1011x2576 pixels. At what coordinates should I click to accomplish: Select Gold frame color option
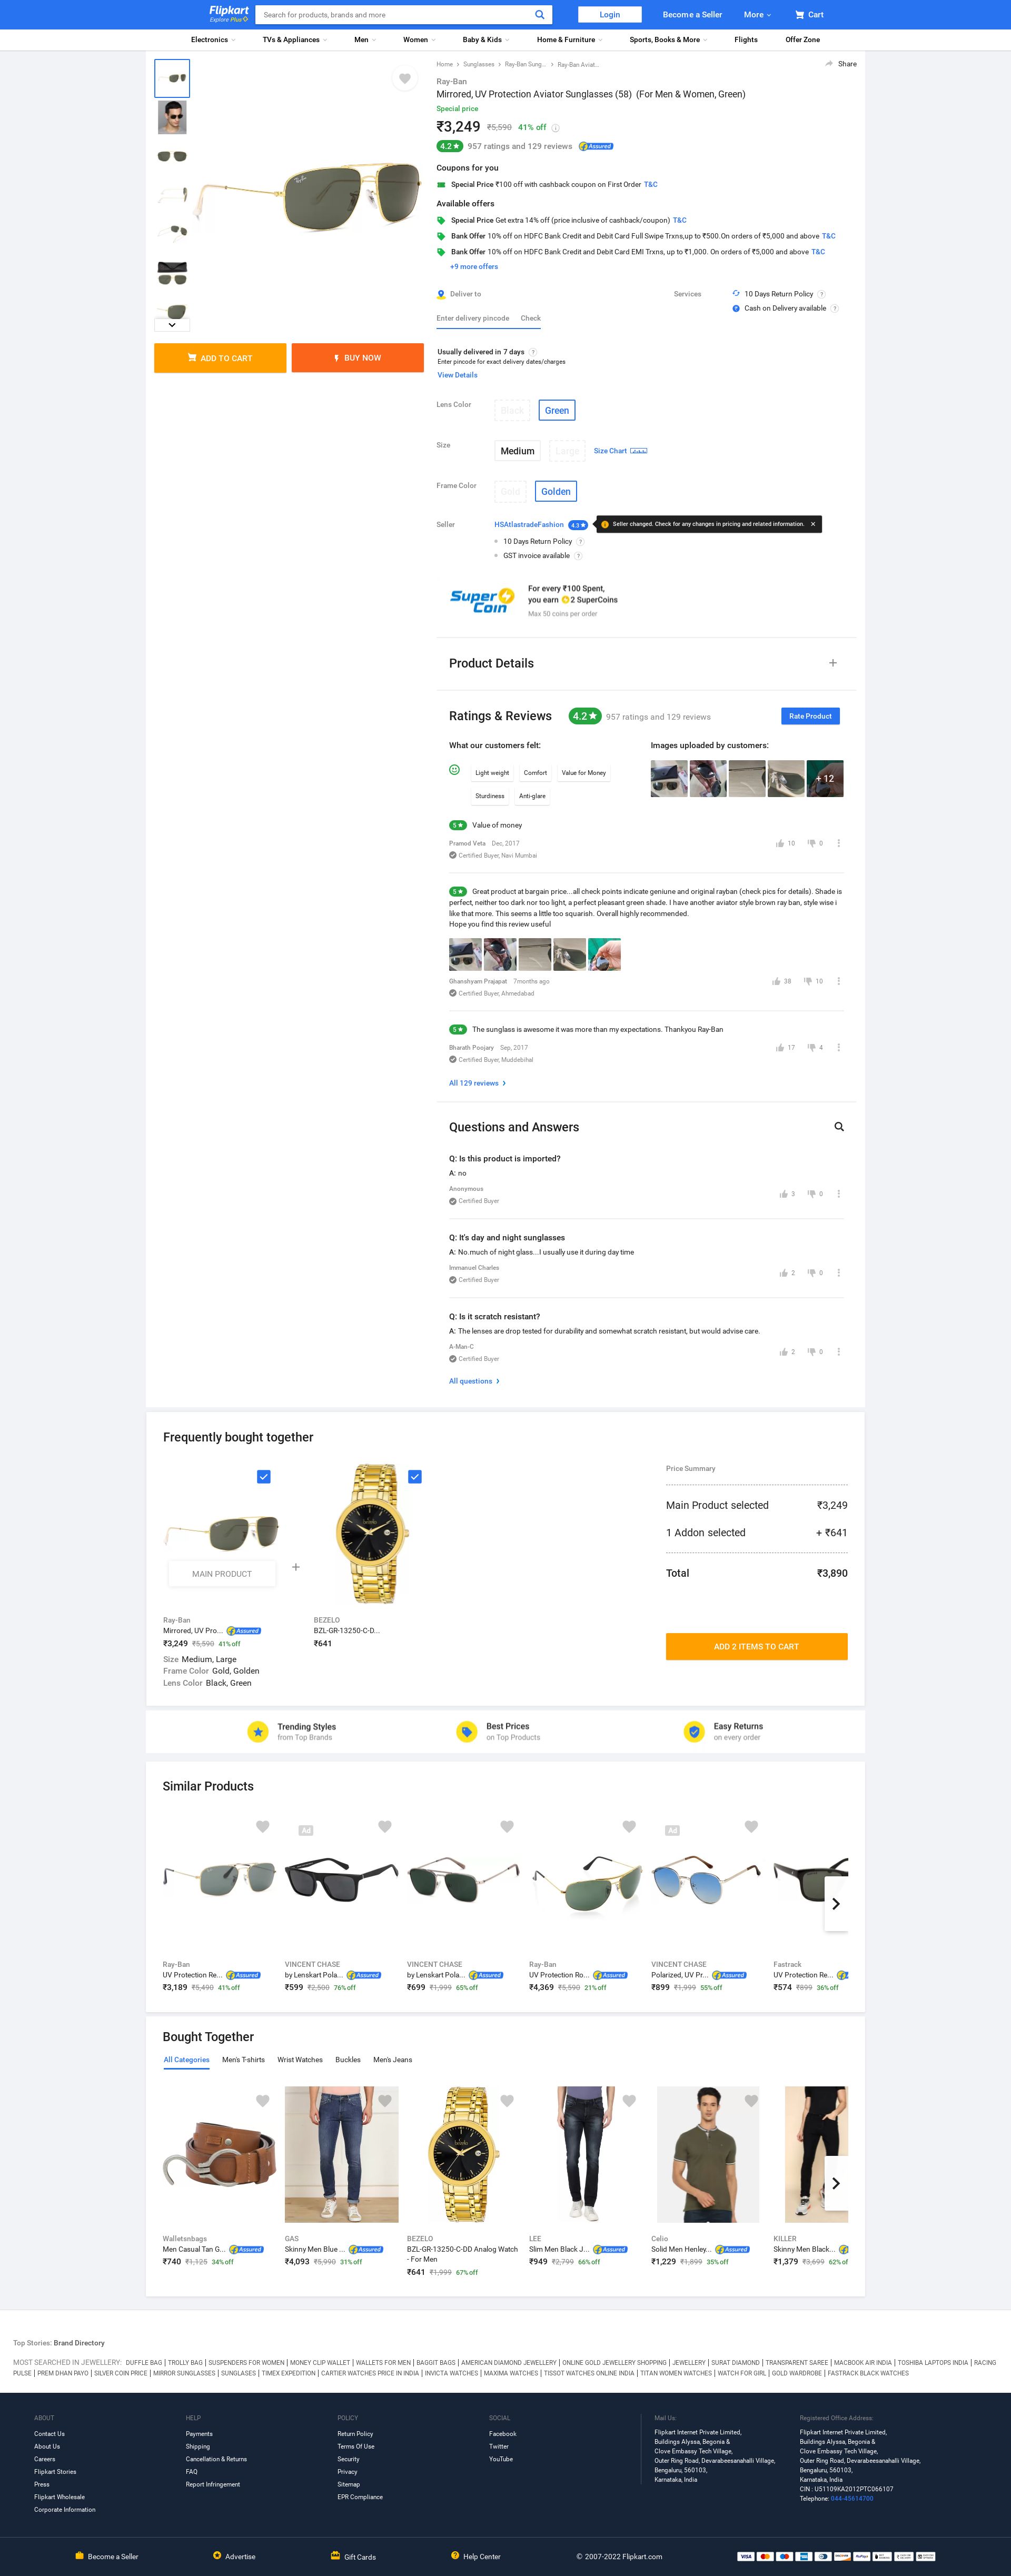click(x=510, y=492)
